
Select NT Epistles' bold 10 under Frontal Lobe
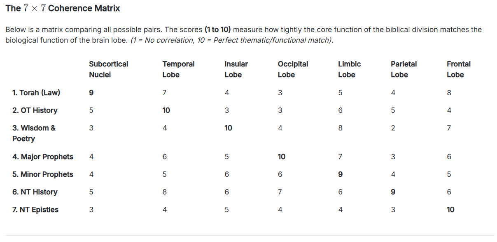pos(450,210)
